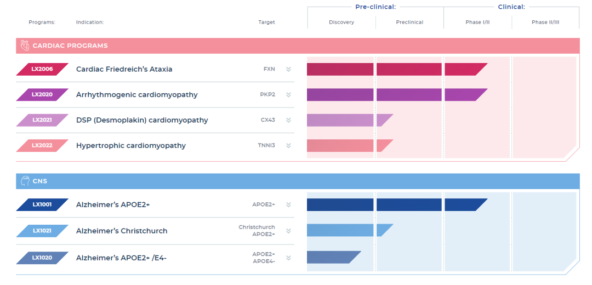Click the Discovery column header
This screenshot has width=592, height=285.
(341, 22)
